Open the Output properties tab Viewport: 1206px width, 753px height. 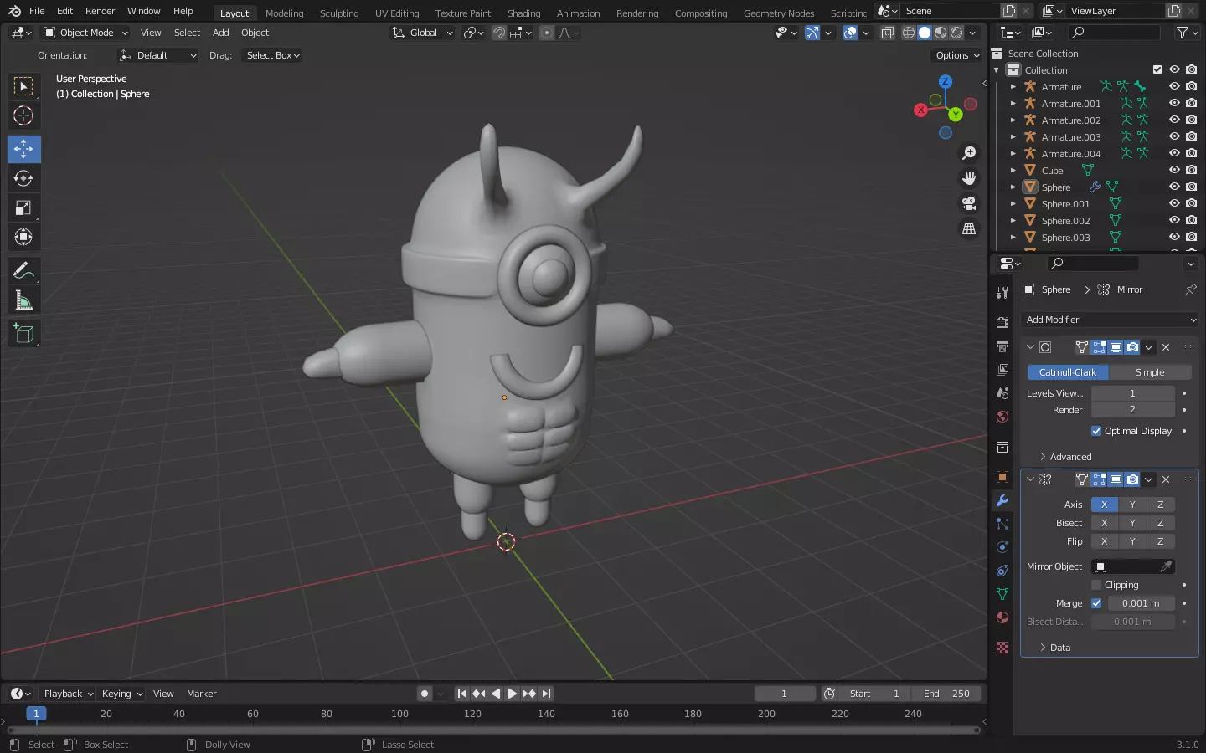[x=1002, y=346]
